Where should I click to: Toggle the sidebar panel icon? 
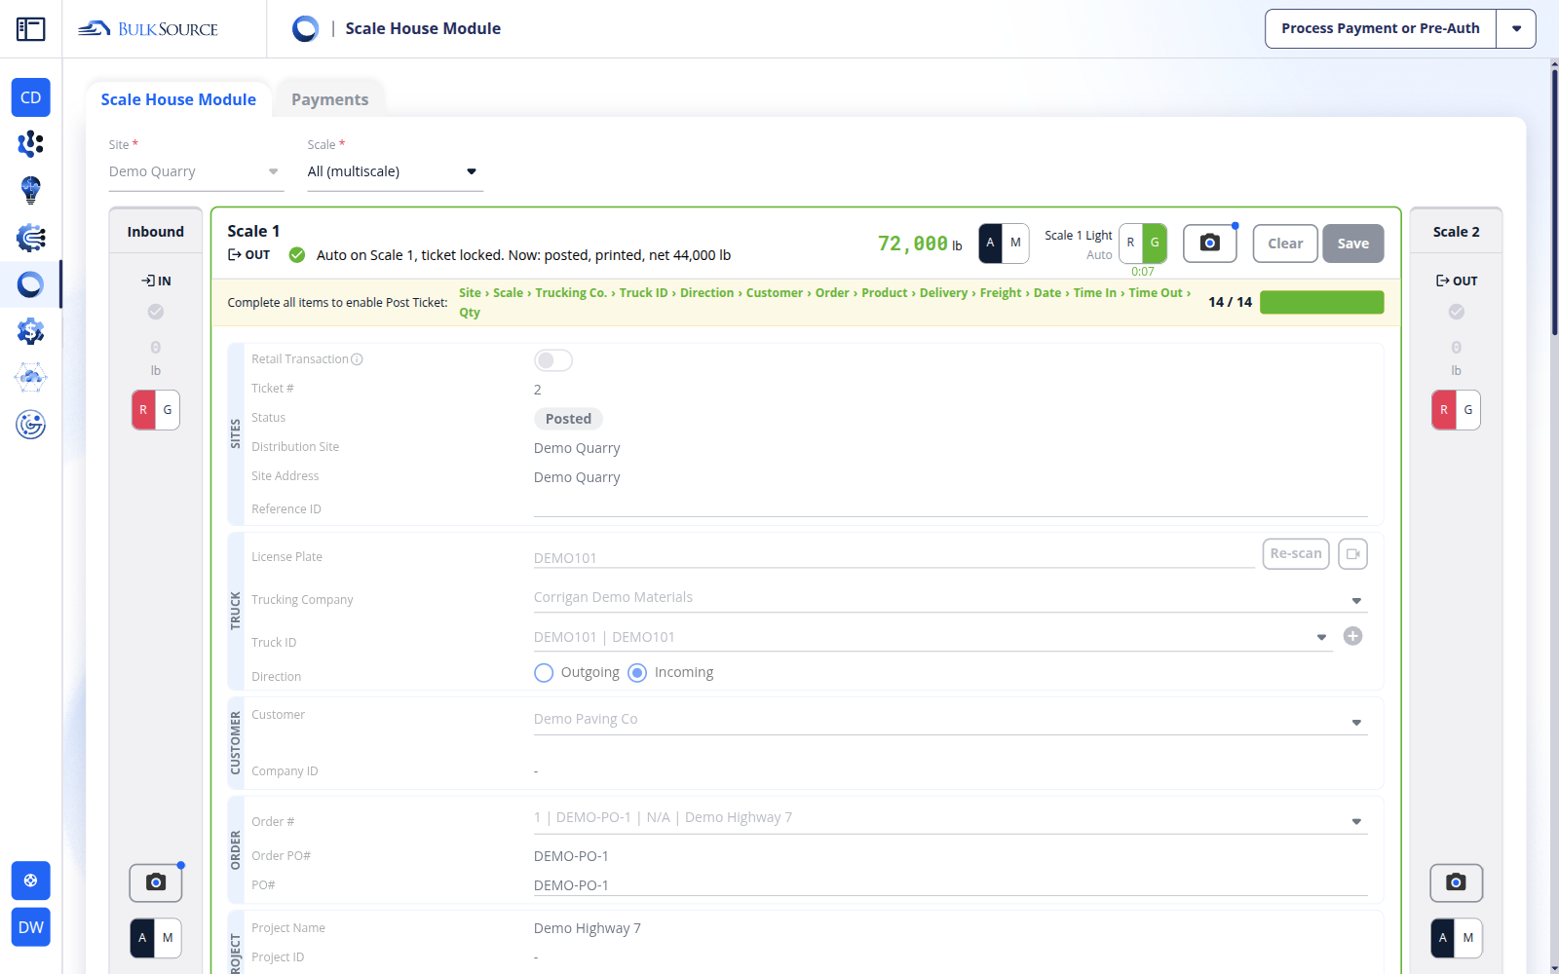click(x=30, y=29)
